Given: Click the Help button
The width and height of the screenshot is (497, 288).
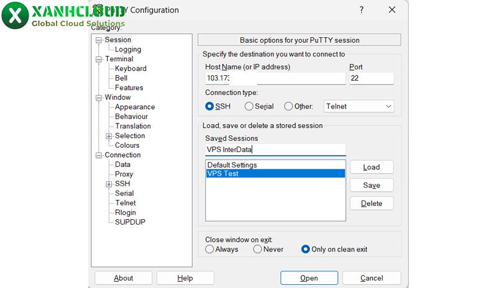Looking at the screenshot, I should (185, 278).
